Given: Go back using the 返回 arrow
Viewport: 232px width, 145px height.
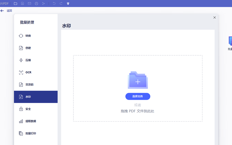Looking at the screenshot, I should (x=2, y=11).
